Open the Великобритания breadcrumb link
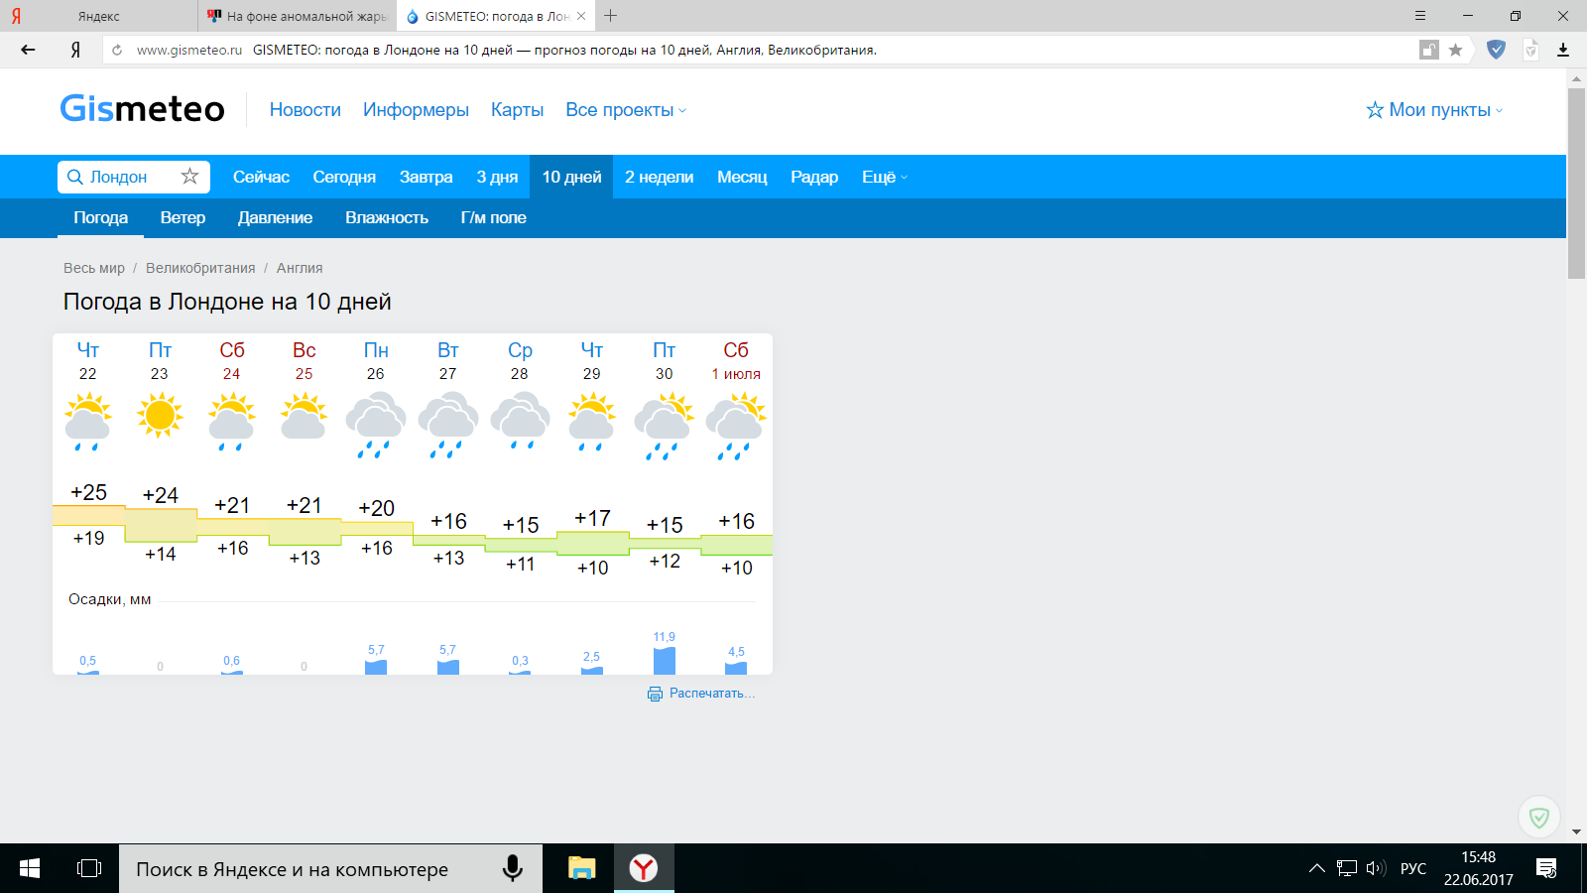 point(200,268)
